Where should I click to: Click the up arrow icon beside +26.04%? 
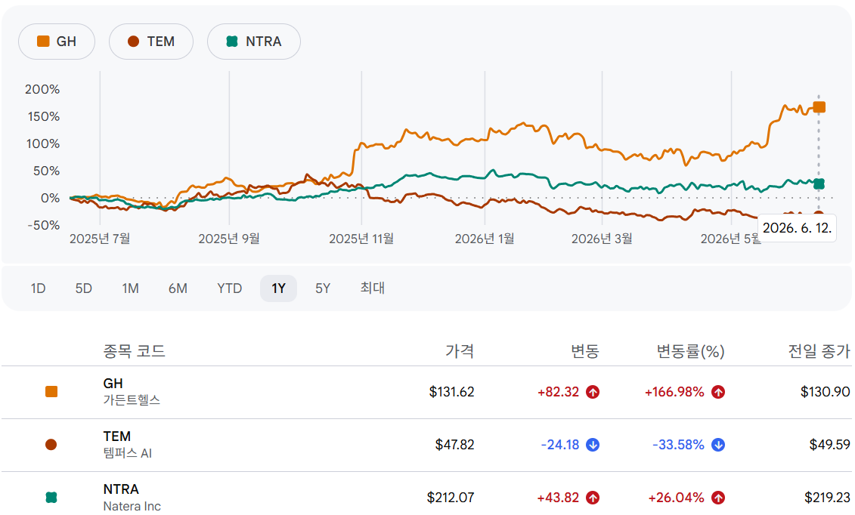click(x=718, y=498)
